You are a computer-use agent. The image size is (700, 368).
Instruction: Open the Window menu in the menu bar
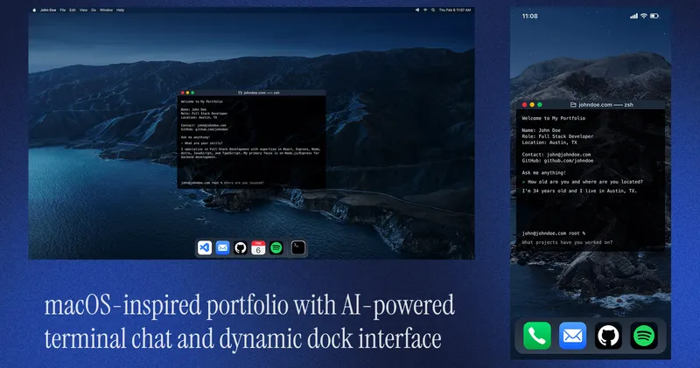pos(106,10)
